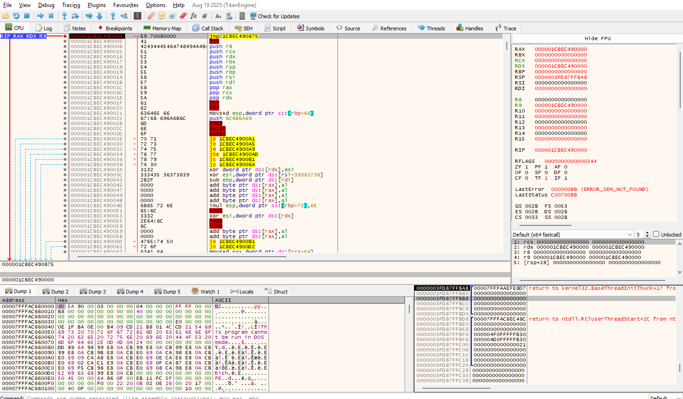Click the Find strings Az icon
This screenshot has width=683, height=399.
[x=218, y=16]
